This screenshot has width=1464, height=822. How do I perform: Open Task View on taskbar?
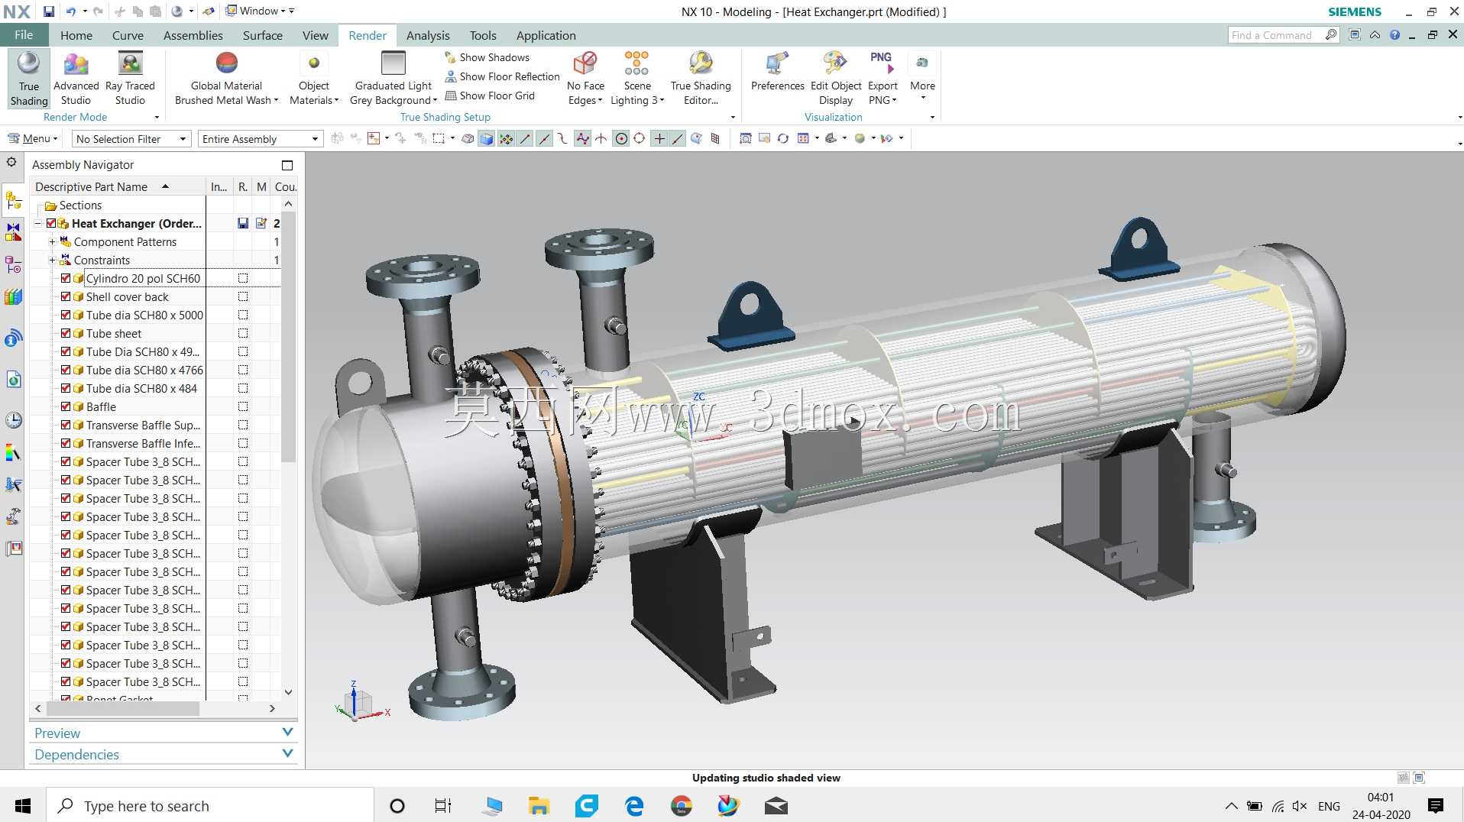443,806
